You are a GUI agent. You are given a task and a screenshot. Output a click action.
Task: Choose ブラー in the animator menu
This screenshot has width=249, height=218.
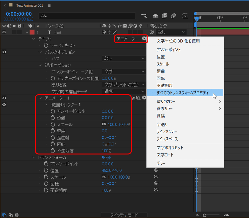point(161,164)
